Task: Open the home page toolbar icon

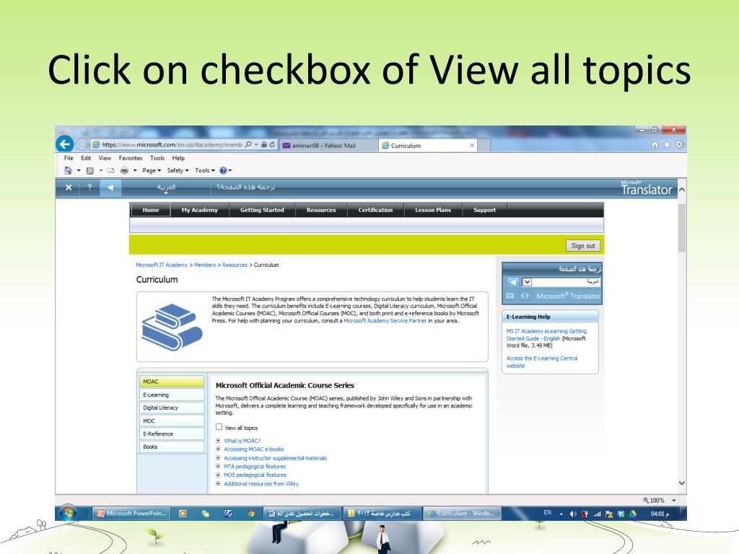Action: click(69, 170)
